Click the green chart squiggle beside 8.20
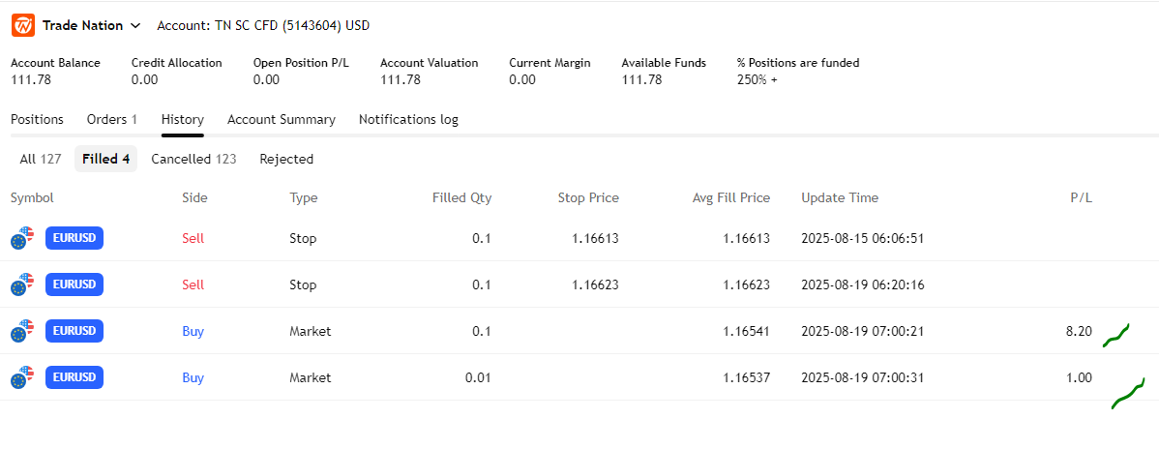Image resolution: width=1159 pixels, height=449 pixels. pyautogui.click(x=1115, y=336)
